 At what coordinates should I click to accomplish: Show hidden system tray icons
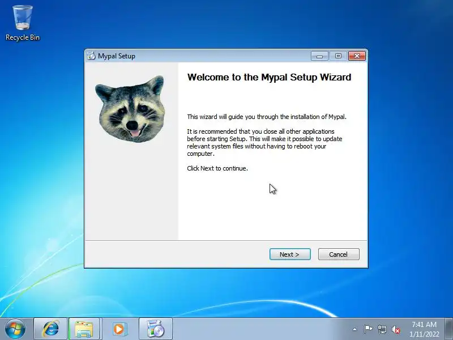click(355, 329)
